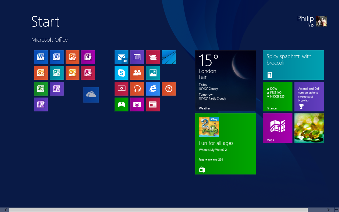Open the Weather tile showing London
This screenshot has width=339, height=212.
226,81
